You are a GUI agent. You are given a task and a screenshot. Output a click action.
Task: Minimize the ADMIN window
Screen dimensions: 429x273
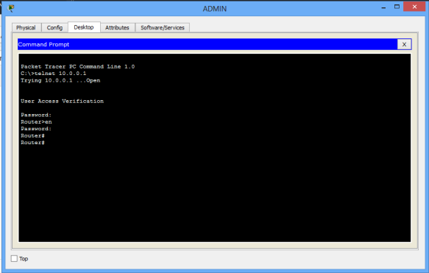click(383, 8)
